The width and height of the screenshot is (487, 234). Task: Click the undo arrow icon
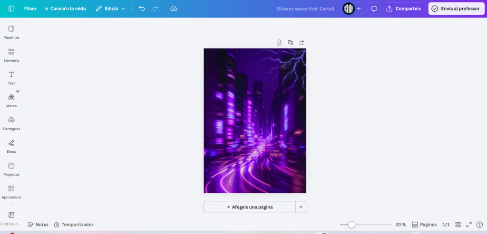(142, 9)
